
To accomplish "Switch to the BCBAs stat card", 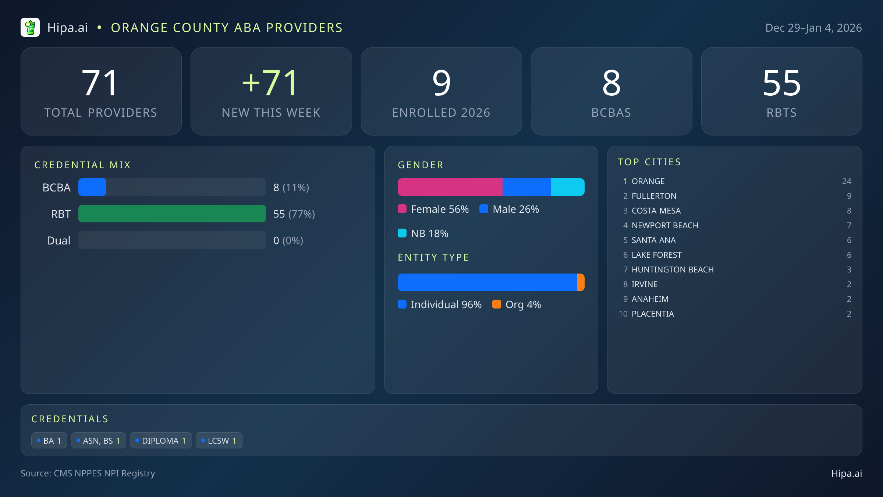I will [x=611, y=91].
